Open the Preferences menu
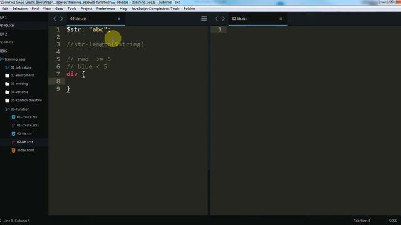Image resolution: width=401 pixels, height=225 pixels. (x=106, y=8)
